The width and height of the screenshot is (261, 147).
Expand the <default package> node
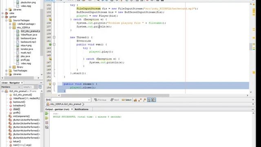tap(10, 24)
